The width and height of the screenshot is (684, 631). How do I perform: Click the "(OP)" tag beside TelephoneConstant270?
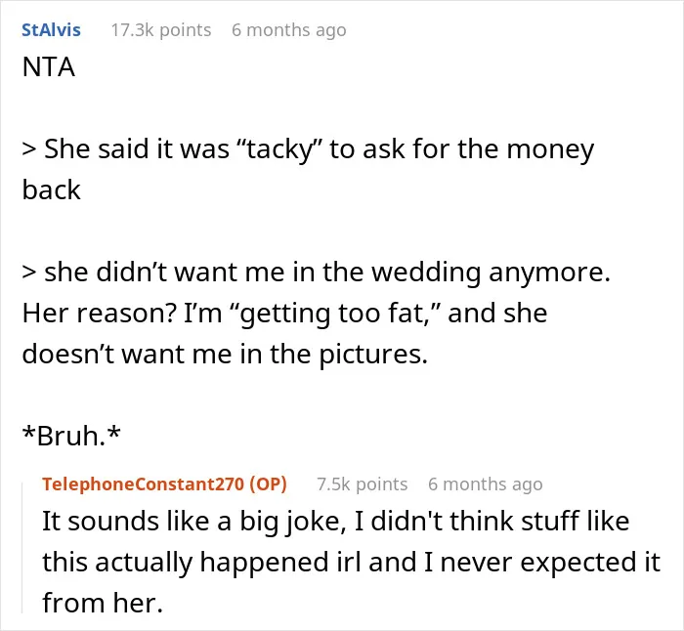pos(269,484)
